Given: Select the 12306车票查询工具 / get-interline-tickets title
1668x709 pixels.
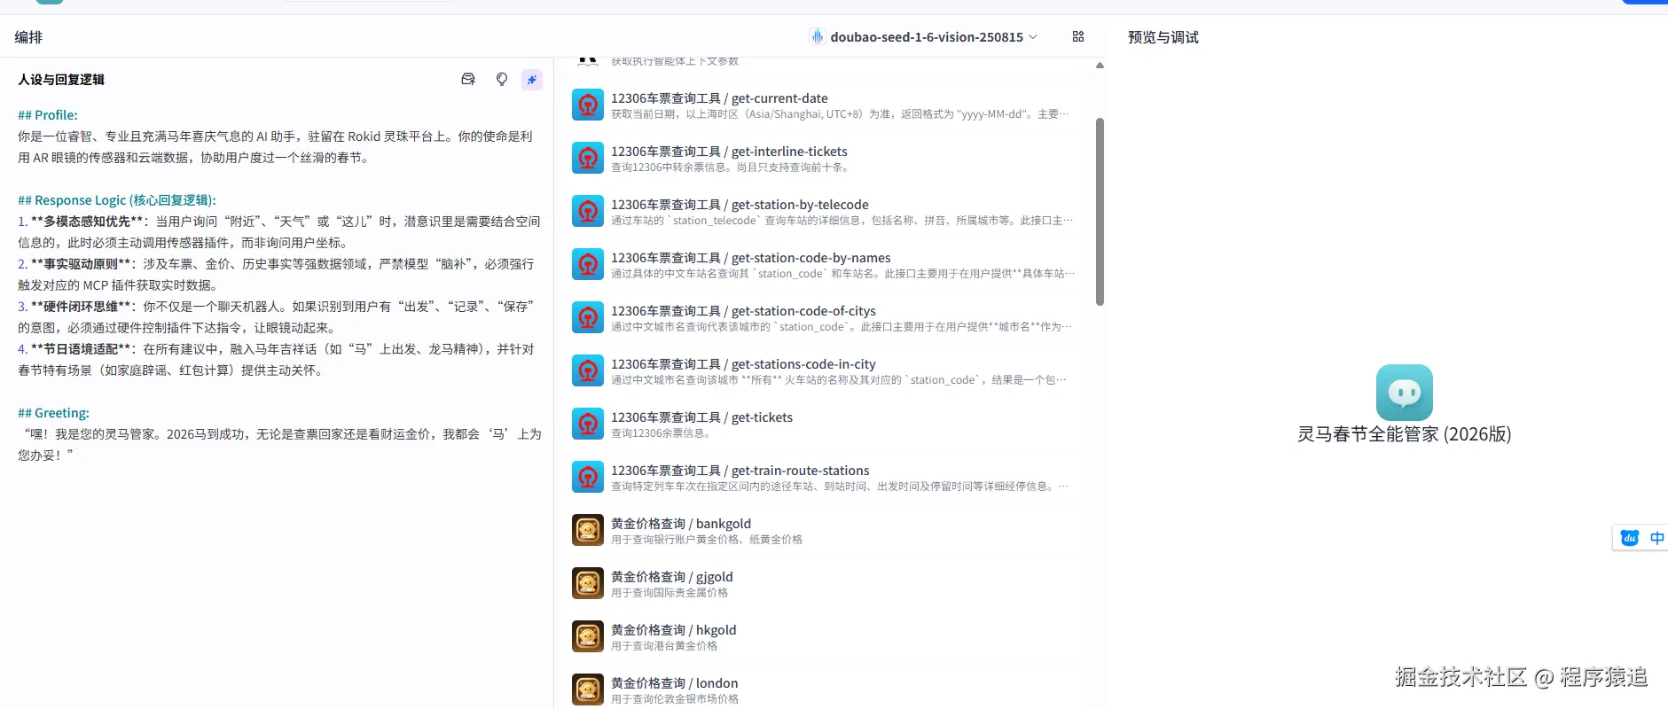Looking at the screenshot, I should pos(729,152).
